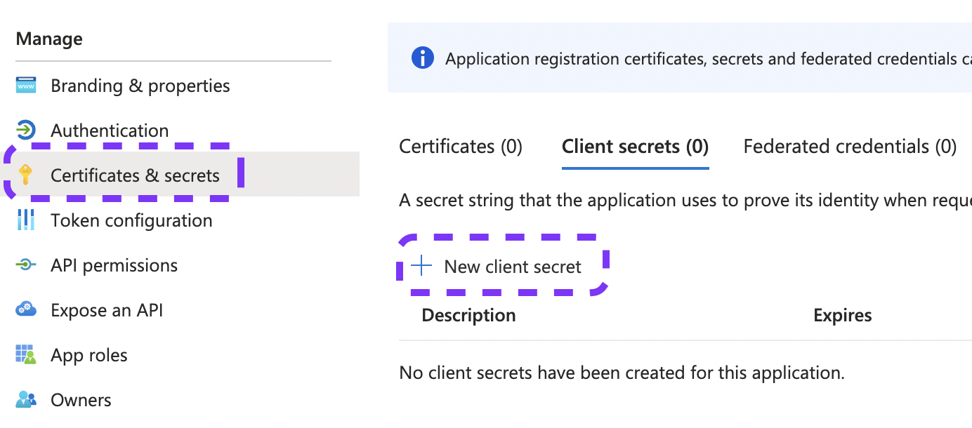Click the info icon on the notification banner
Screen dimensions: 972x428
click(422, 58)
